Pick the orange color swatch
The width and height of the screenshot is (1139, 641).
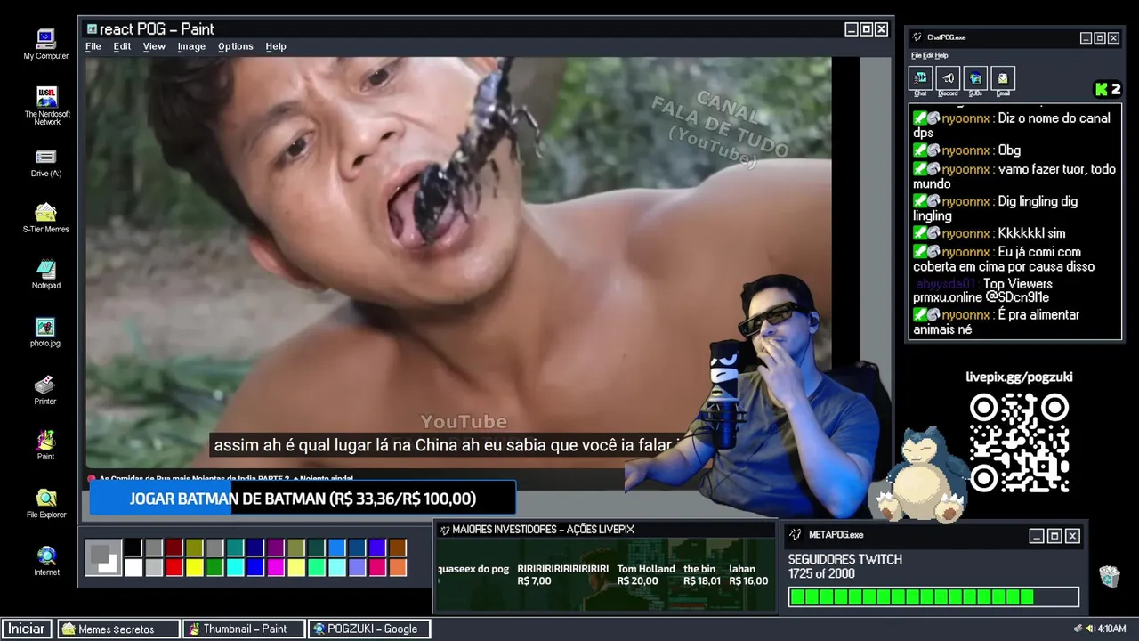point(398,567)
